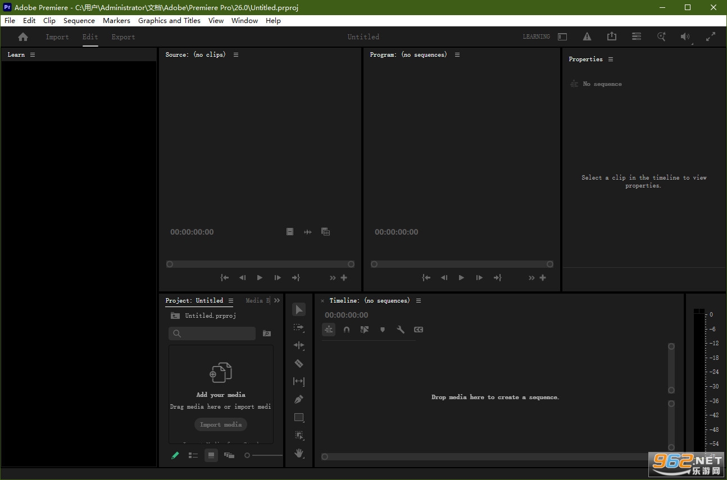Screen dimensions: 727x480
Task: Switch to the Export tab
Action: point(123,37)
